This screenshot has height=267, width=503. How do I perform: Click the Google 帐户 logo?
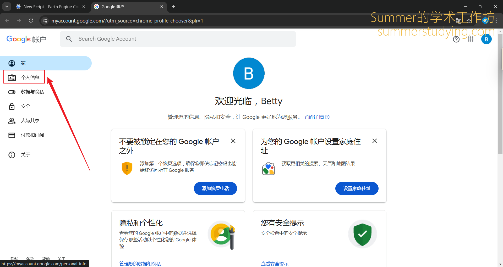tap(26, 39)
